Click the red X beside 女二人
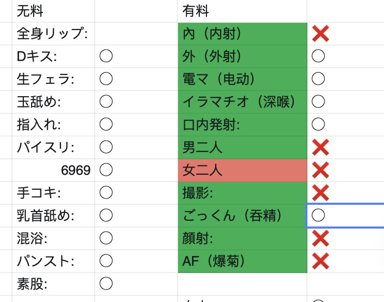This screenshot has height=302, width=384. tap(320, 170)
